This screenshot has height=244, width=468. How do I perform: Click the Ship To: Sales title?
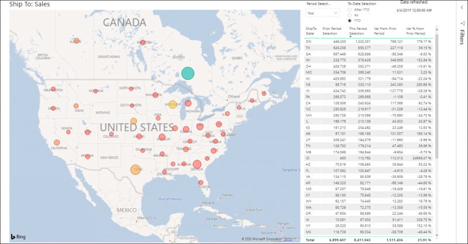[30, 4]
